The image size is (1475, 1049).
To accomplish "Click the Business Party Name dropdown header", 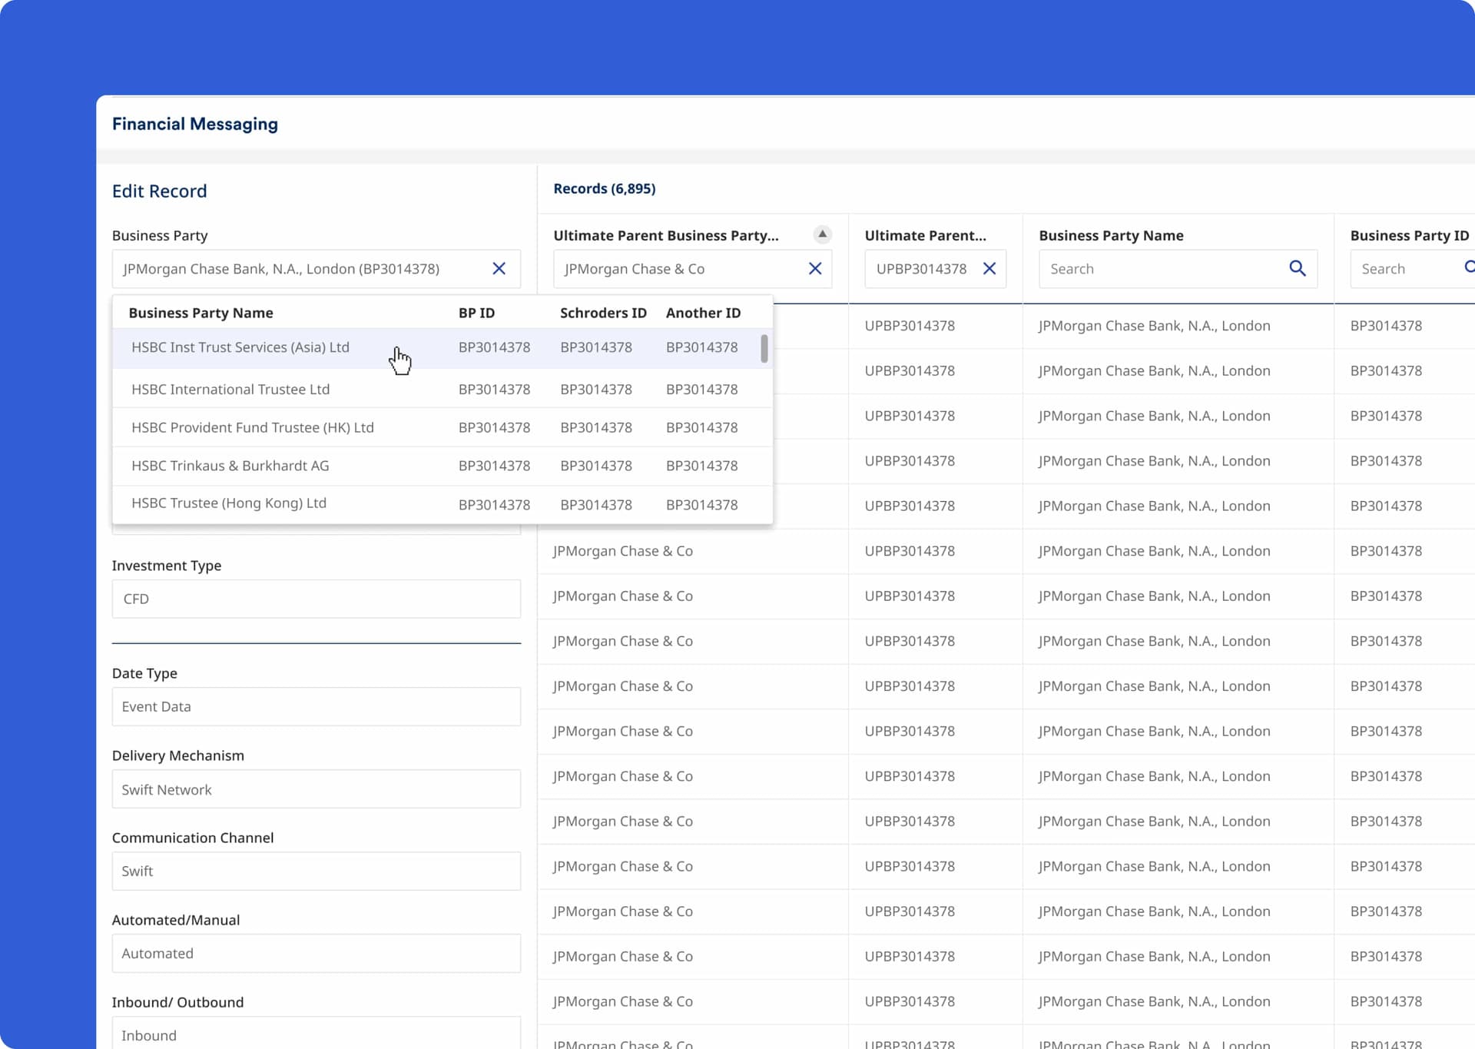I will pyautogui.click(x=201, y=313).
